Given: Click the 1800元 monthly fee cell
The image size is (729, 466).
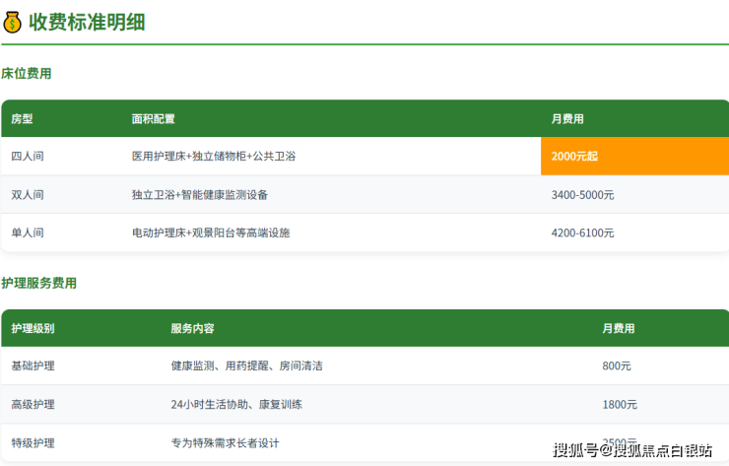Looking at the screenshot, I should pyautogui.click(x=620, y=405).
